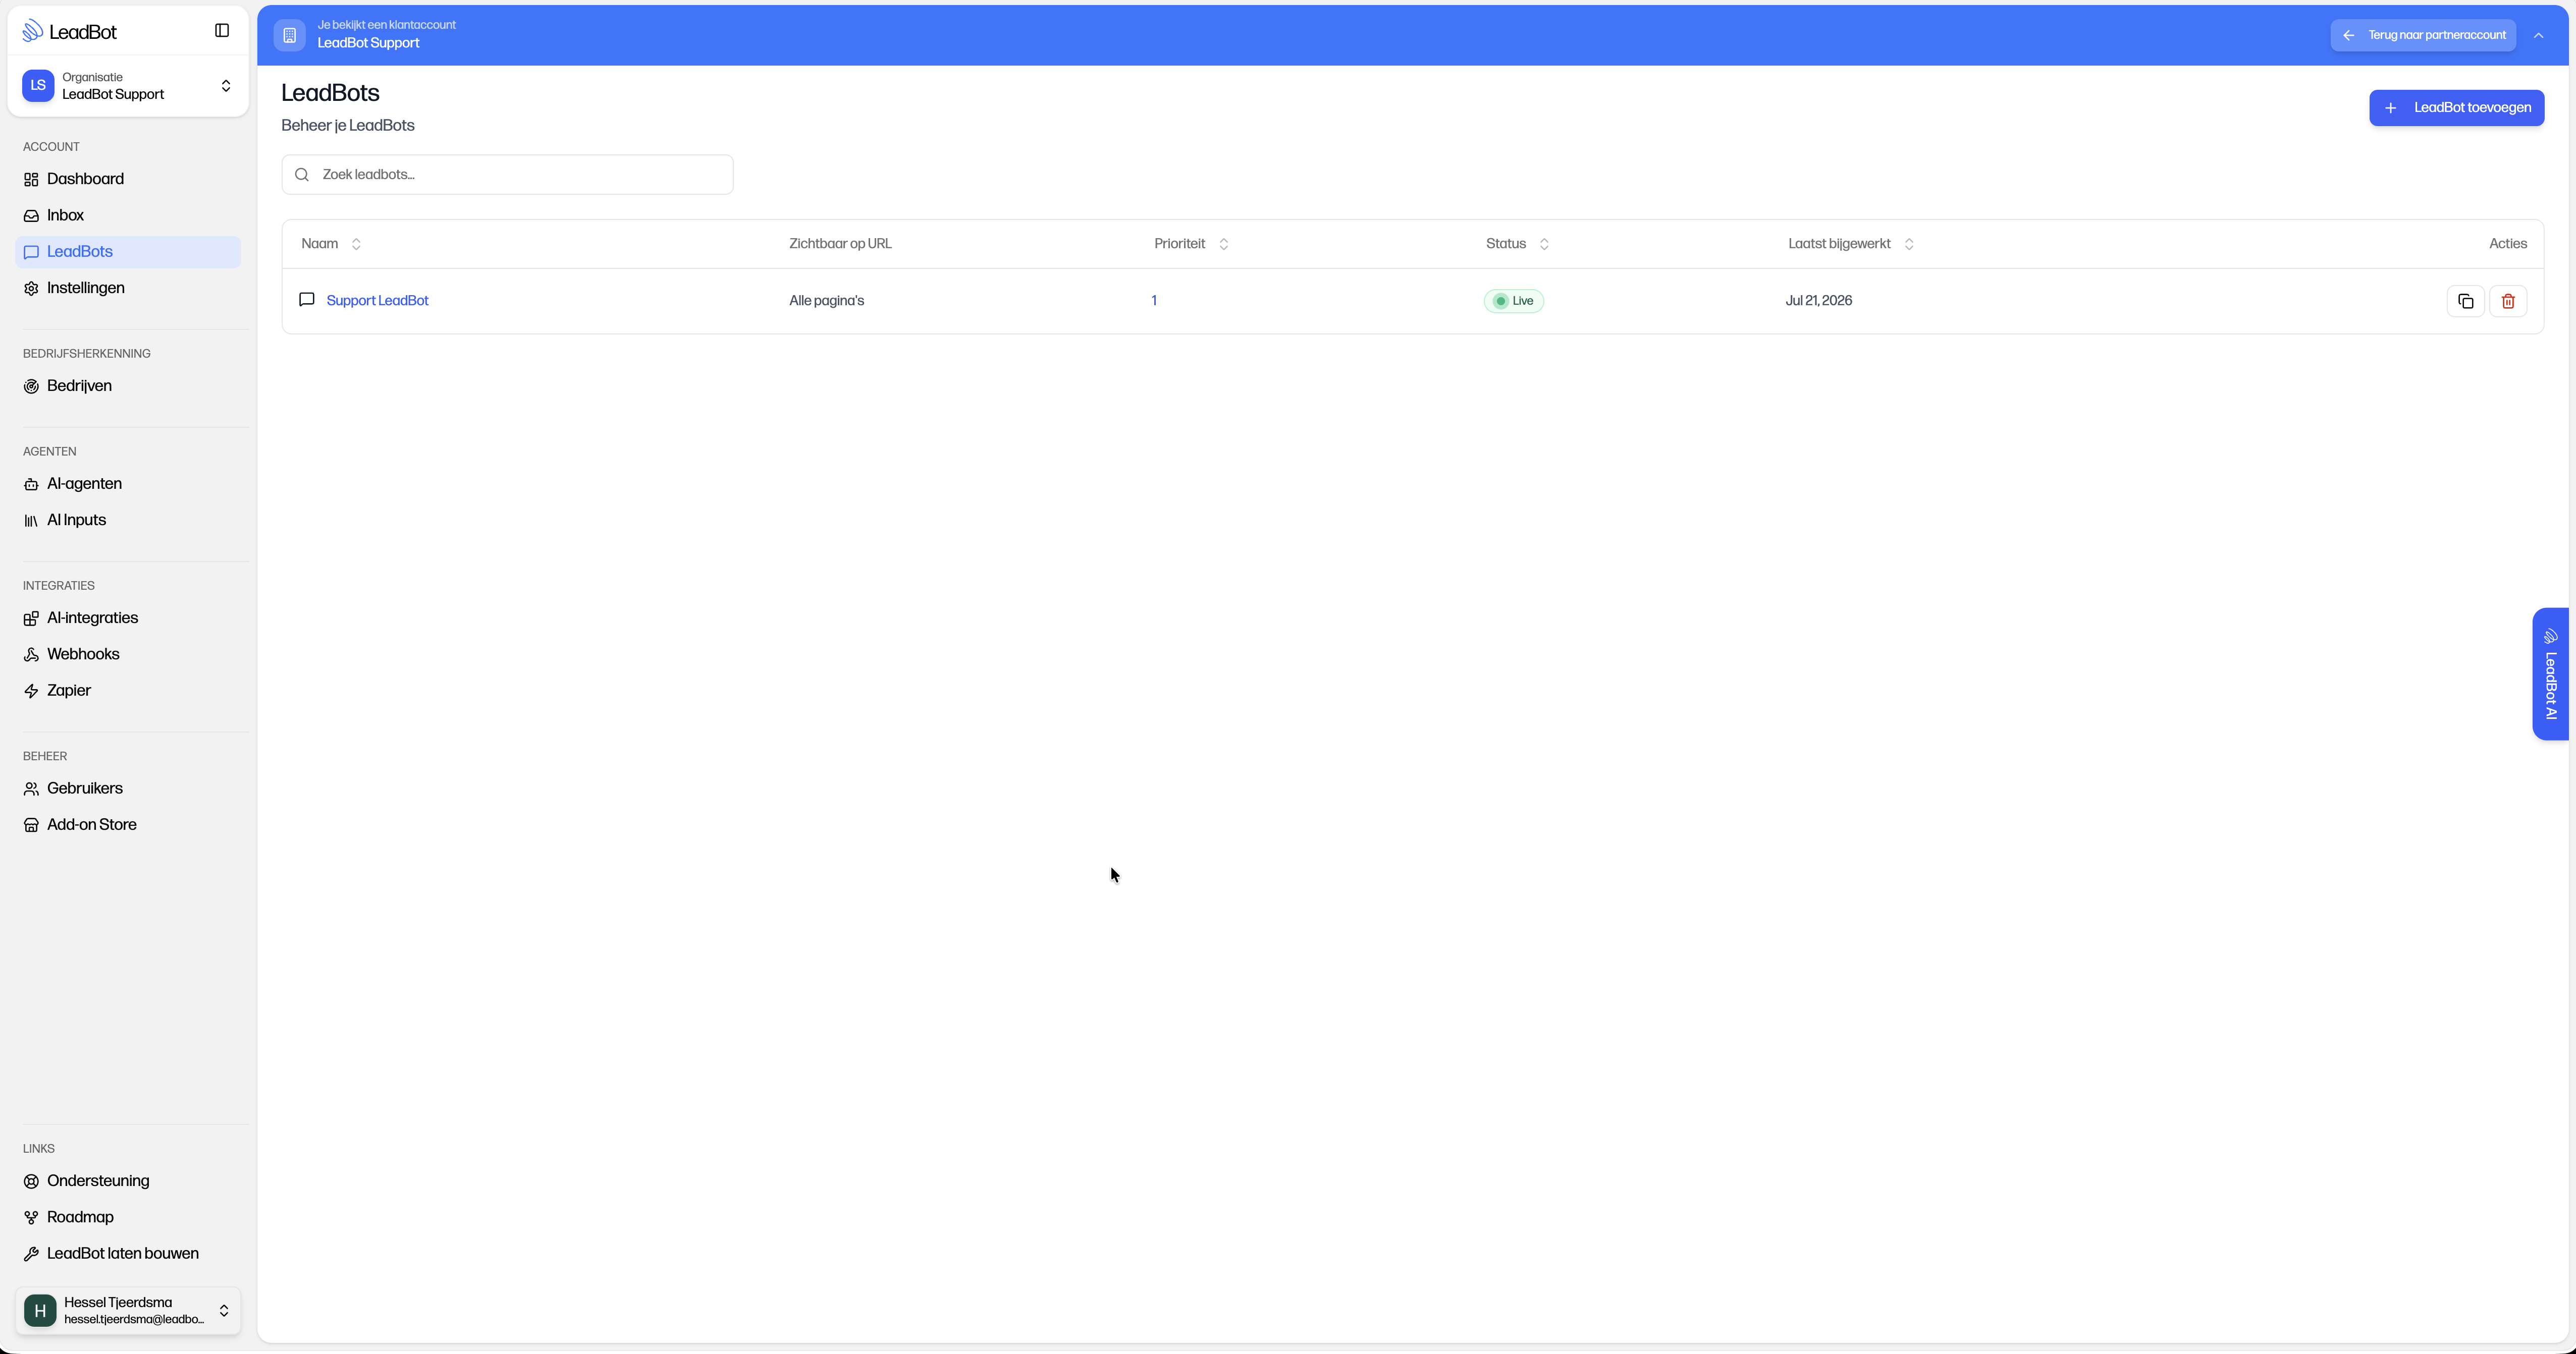Navigate to AI-agenten

[x=128, y=484]
